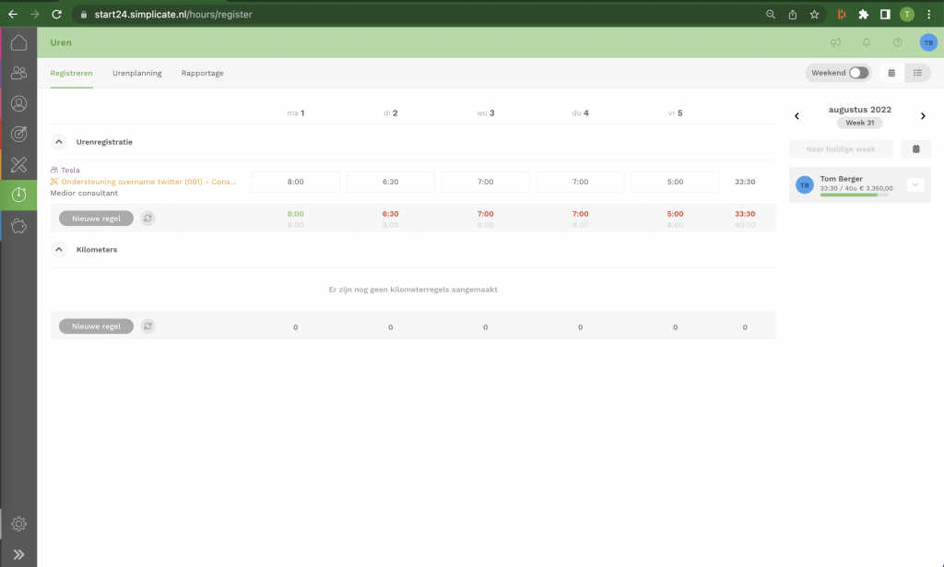The height and width of the screenshot is (567, 944).
Task: Click the notification bell icon
Action: [x=867, y=42]
